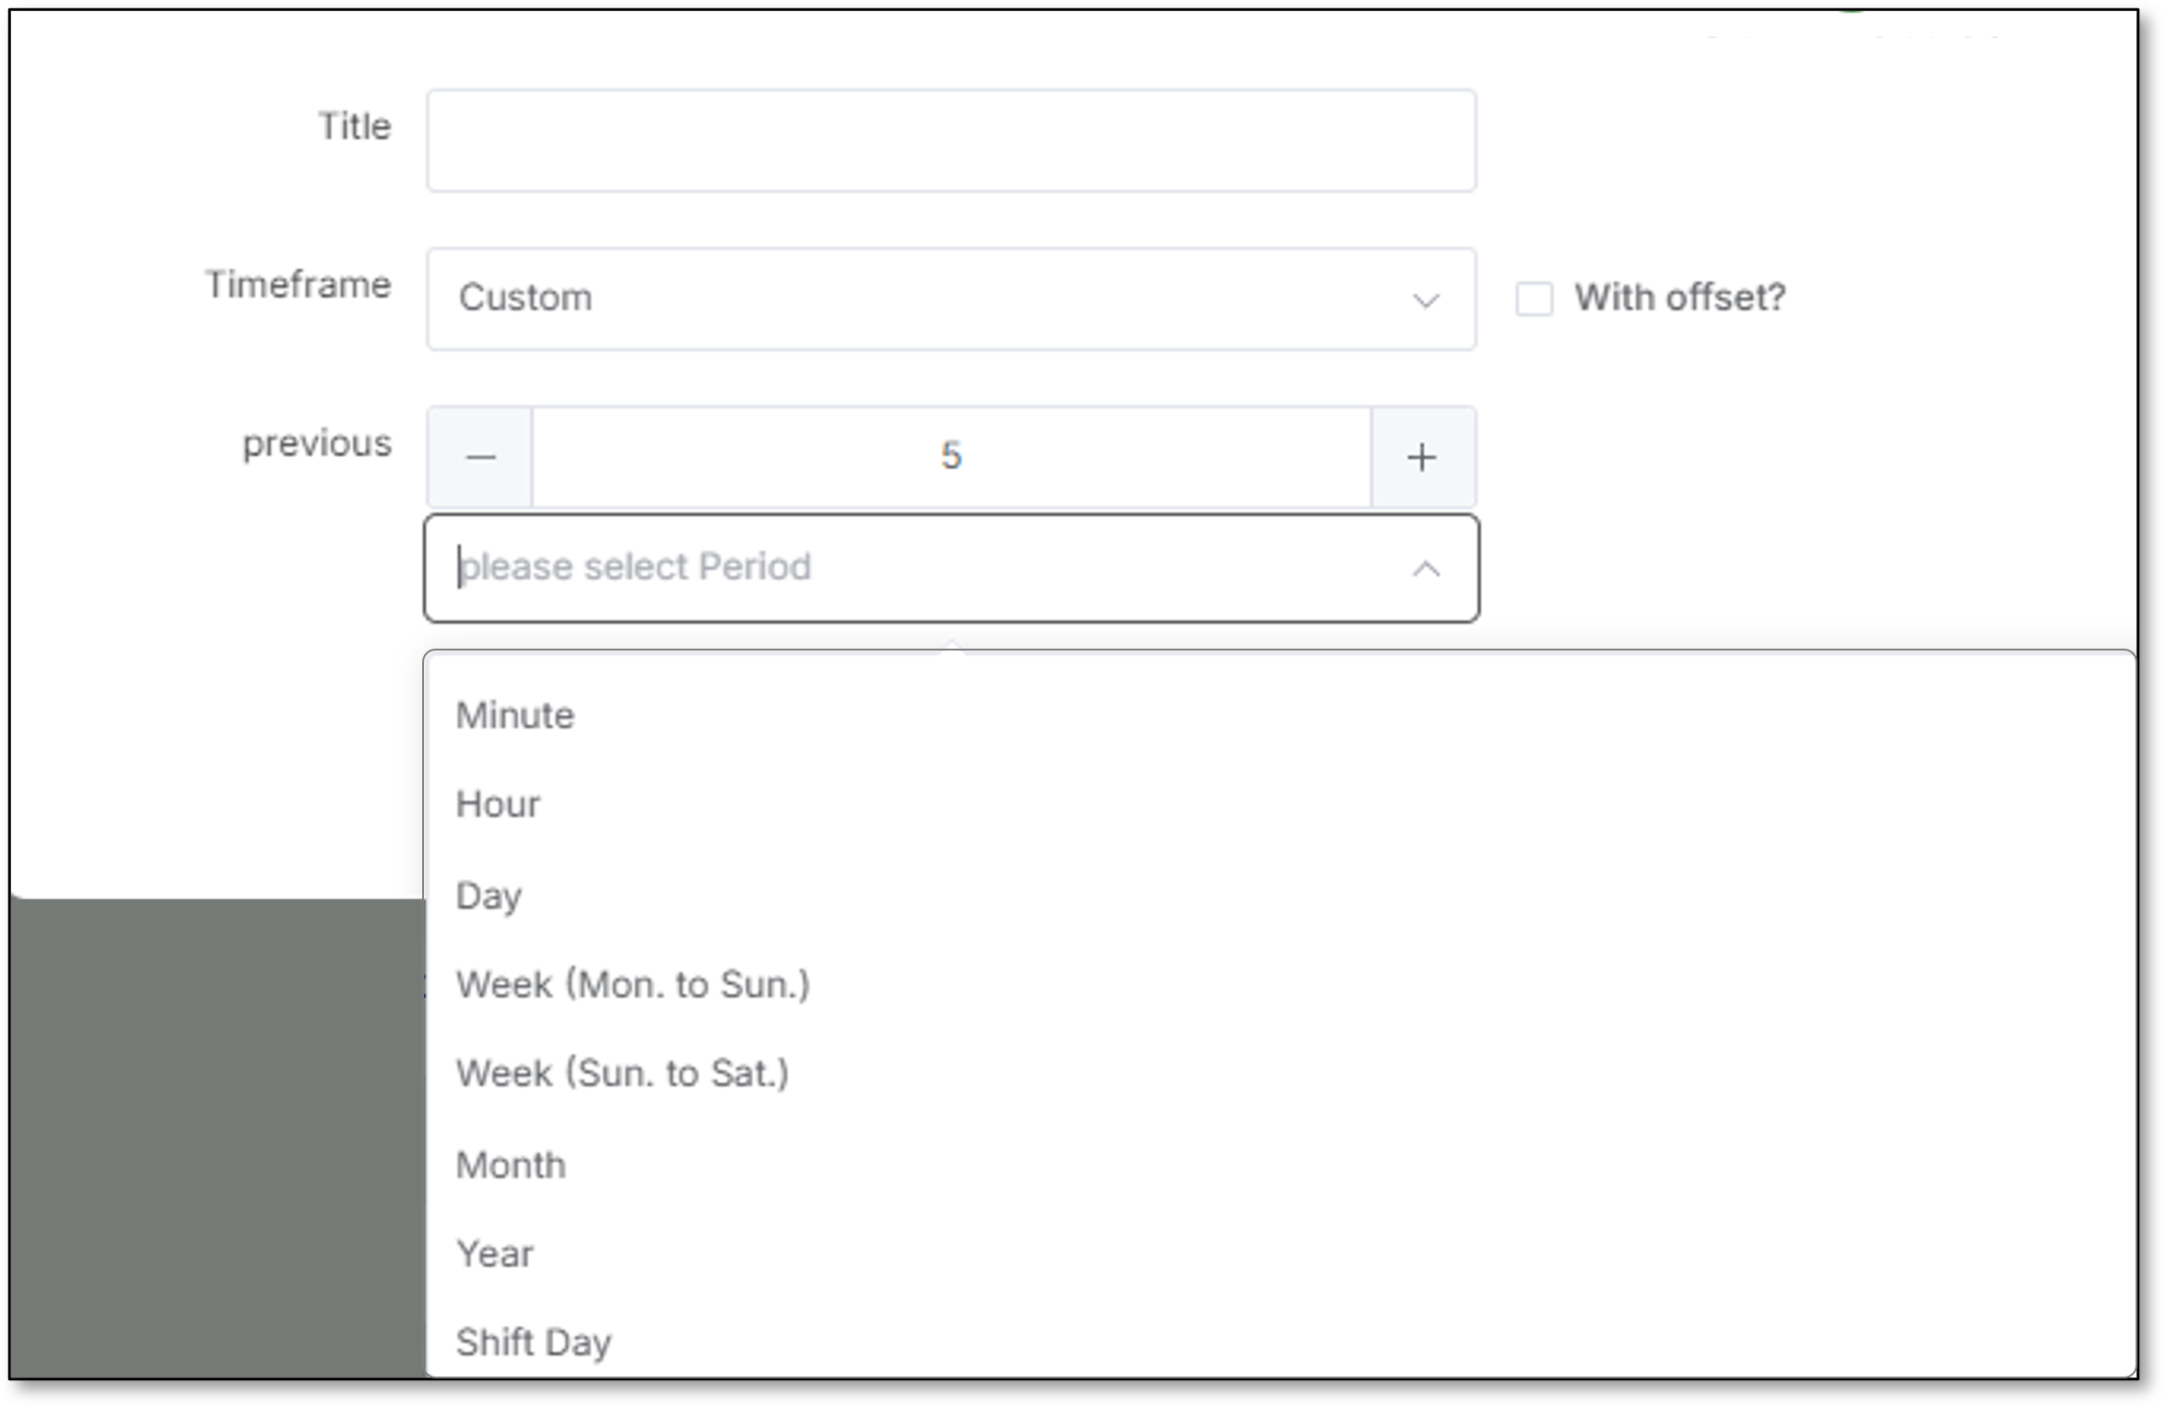Image resolution: width=2166 pixels, height=1407 pixels.
Task: Click the please select Period field
Action: (x=951, y=569)
